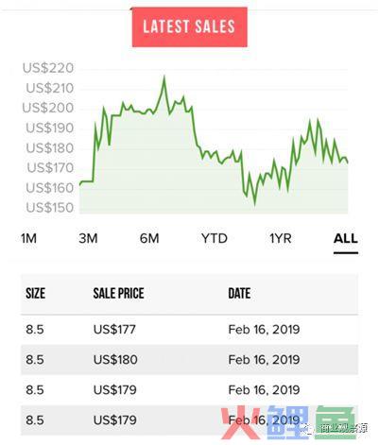
Task: Switch chart to 3M range
Action: tap(88, 238)
